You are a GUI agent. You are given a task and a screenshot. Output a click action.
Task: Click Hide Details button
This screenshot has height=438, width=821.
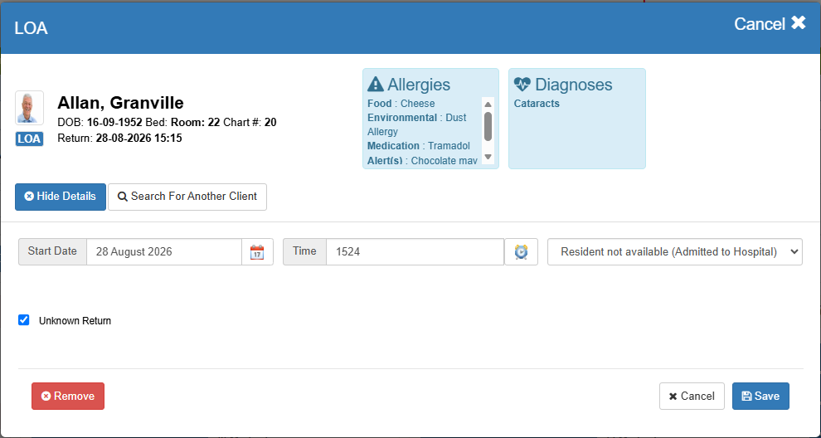click(61, 197)
